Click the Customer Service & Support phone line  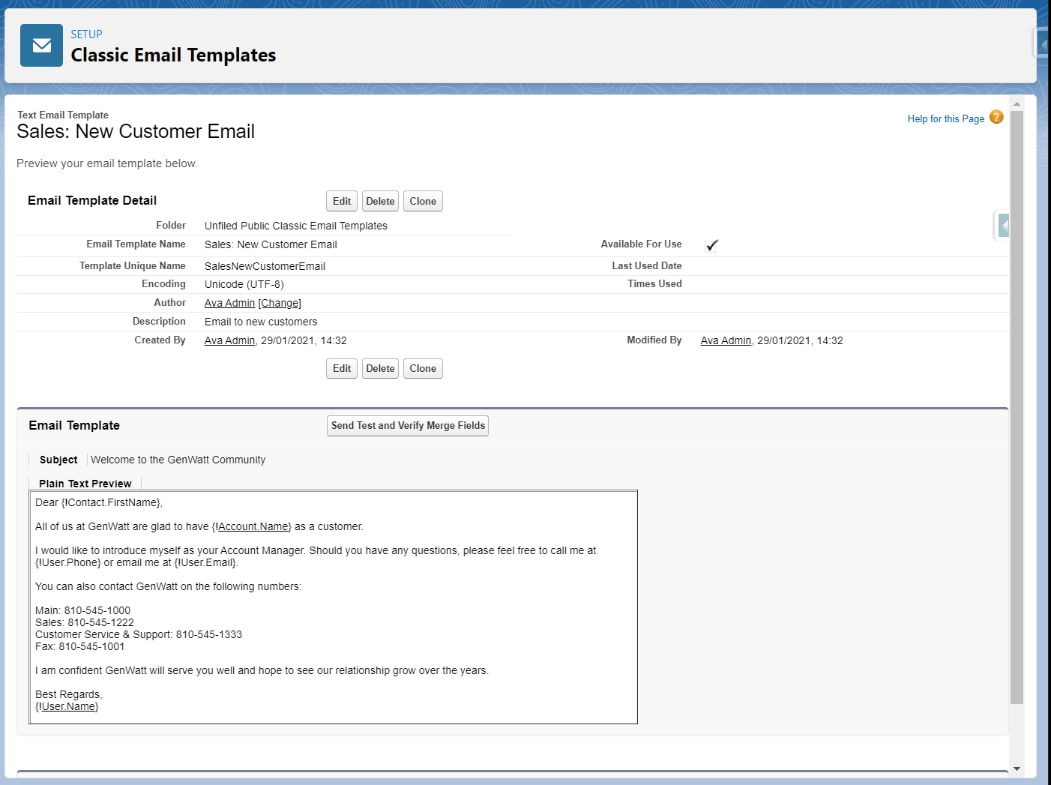139,634
